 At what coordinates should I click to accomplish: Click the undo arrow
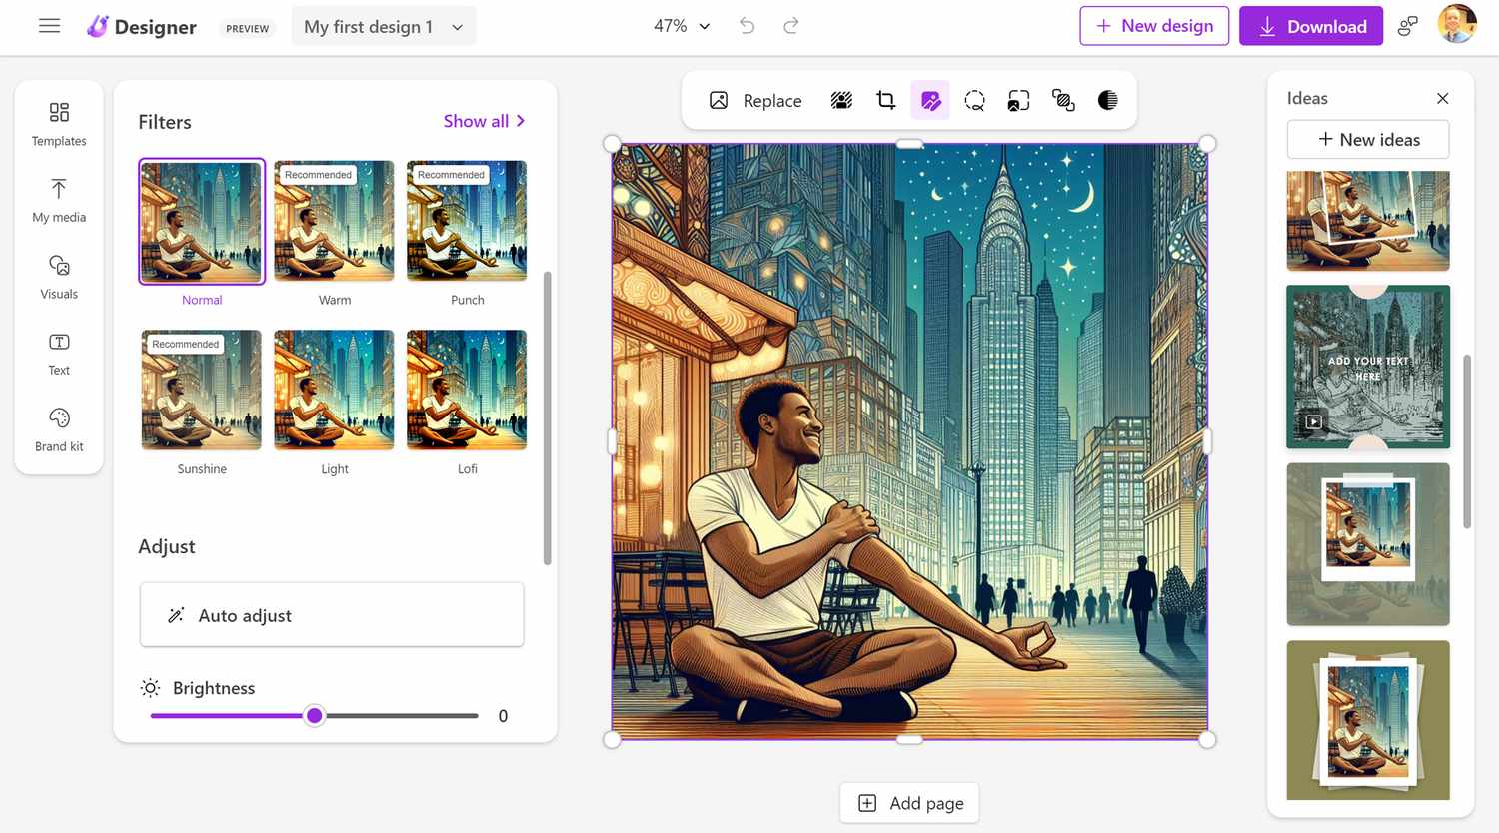(x=747, y=26)
